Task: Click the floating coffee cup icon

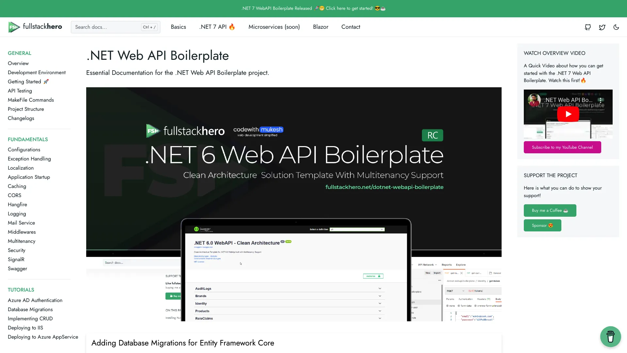Action: coord(611,336)
